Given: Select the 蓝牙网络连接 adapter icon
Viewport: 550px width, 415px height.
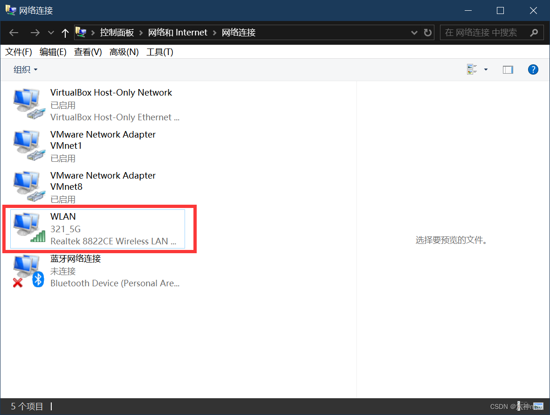Looking at the screenshot, I should (x=28, y=271).
